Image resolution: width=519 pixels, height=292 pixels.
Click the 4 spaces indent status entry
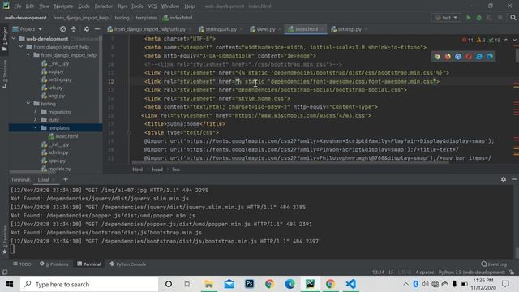tap(424, 273)
